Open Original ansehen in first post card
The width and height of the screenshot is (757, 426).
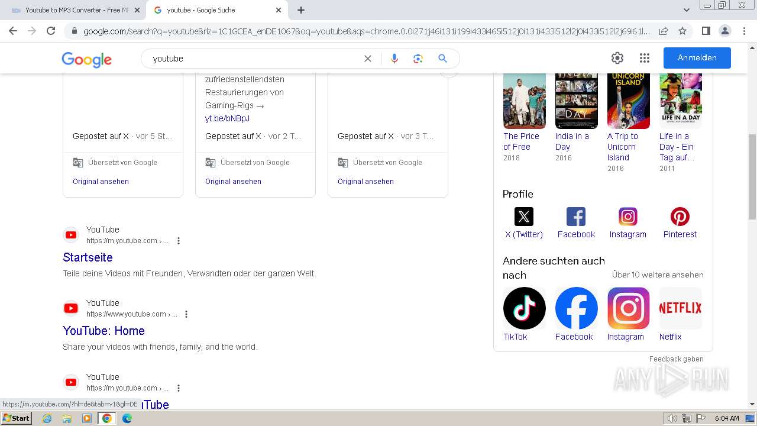(101, 182)
